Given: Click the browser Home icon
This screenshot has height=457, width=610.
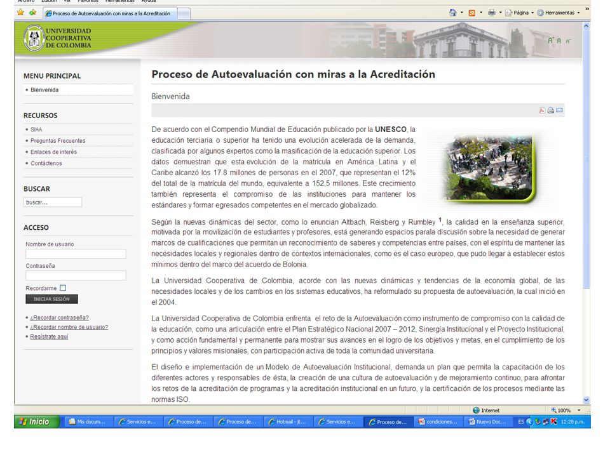Looking at the screenshot, I should [452, 13].
